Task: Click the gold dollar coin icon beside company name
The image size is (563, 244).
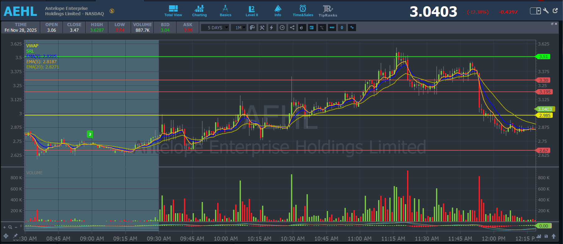Action: pyautogui.click(x=112, y=11)
